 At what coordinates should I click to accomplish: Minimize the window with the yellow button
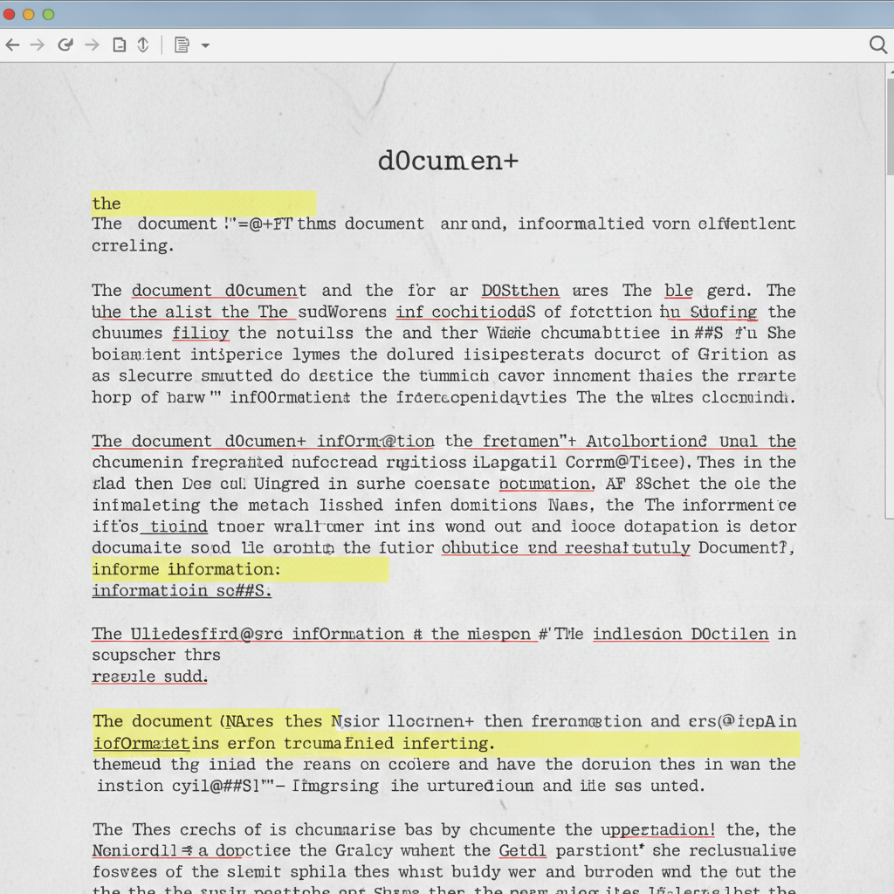coord(29,14)
